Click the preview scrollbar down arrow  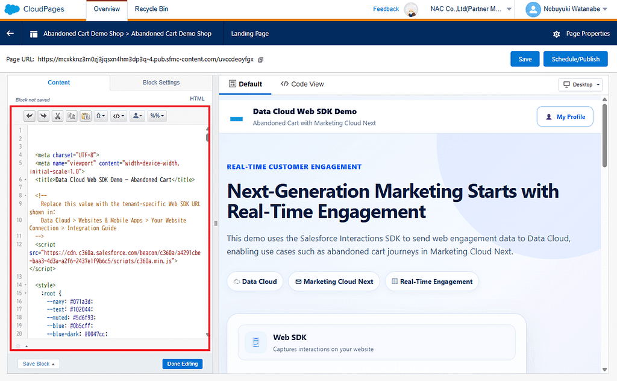click(x=604, y=370)
